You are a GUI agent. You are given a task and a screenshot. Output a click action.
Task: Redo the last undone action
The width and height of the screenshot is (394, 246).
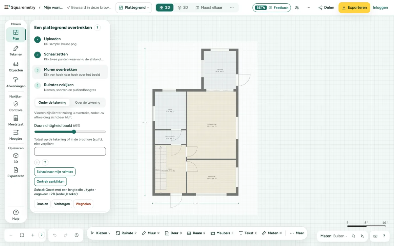point(66,235)
